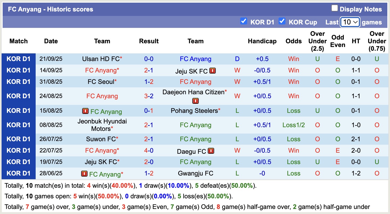
Task: Enable the Display Notes checkbox
Action: pyautogui.click(x=334, y=8)
